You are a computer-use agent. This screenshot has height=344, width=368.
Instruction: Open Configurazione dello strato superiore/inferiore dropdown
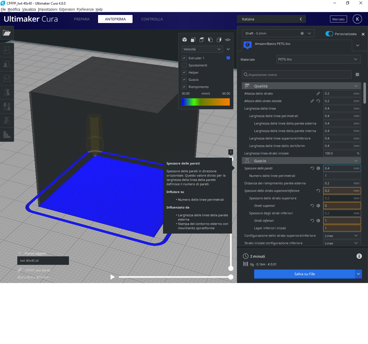(x=342, y=236)
